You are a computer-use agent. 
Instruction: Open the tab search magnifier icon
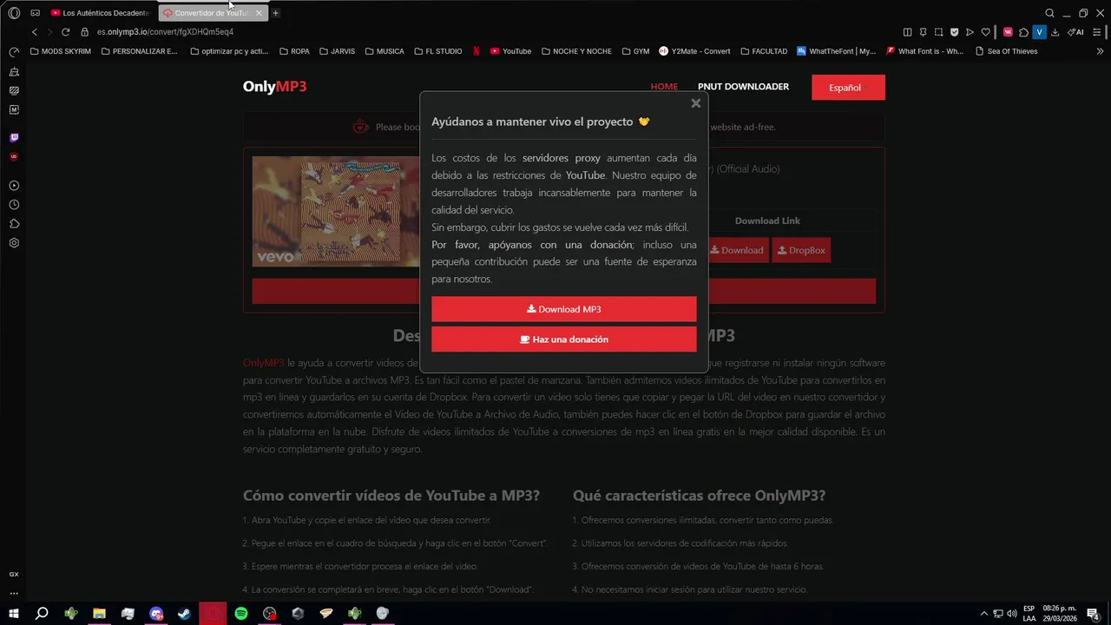(x=1049, y=13)
